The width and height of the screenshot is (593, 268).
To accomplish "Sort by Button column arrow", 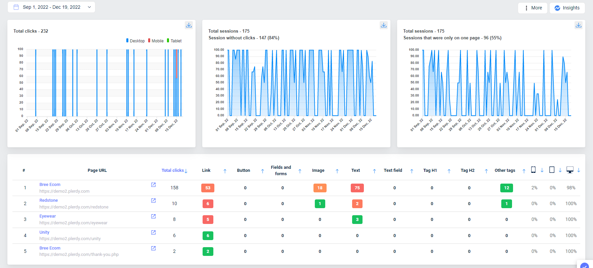I will (262, 171).
